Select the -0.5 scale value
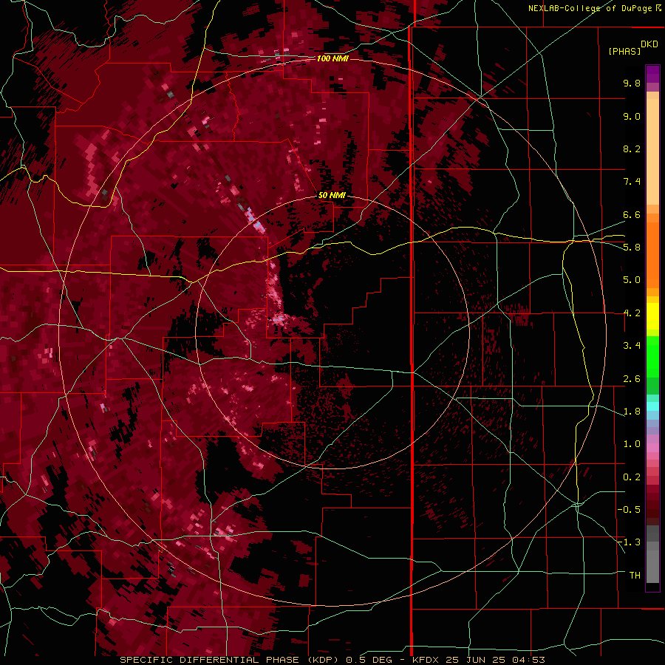The height and width of the screenshot is (665, 665). (629, 510)
